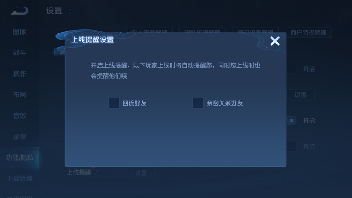Click the 功能/隐私 sidebar tab
The width and height of the screenshot is (352, 198).
click(20, 158)
